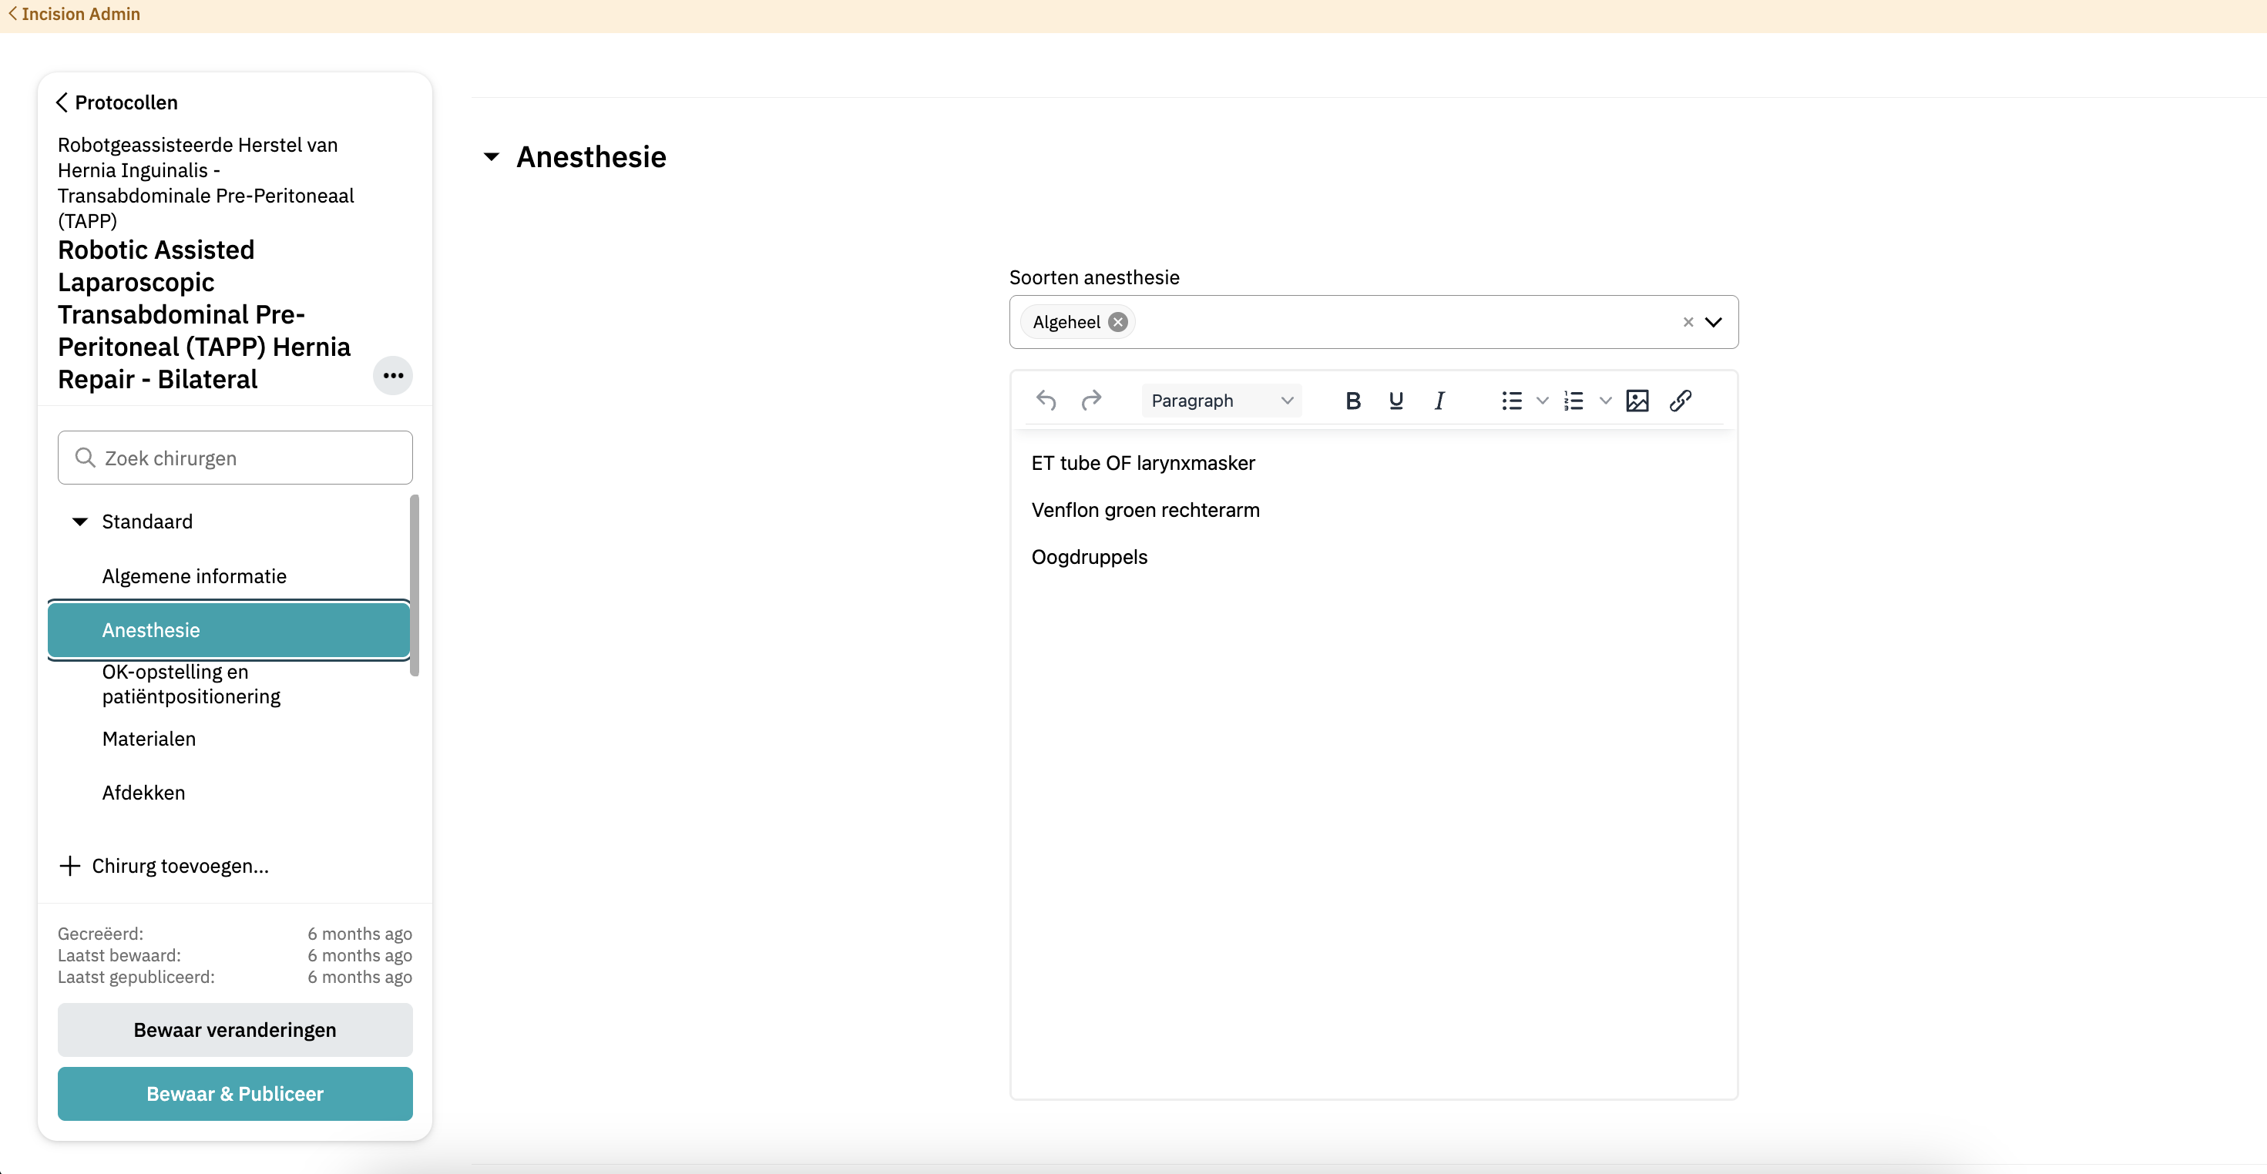2267x1174 pixels.
Task: Clear all selected anesthesia types
Action: 1687,322
